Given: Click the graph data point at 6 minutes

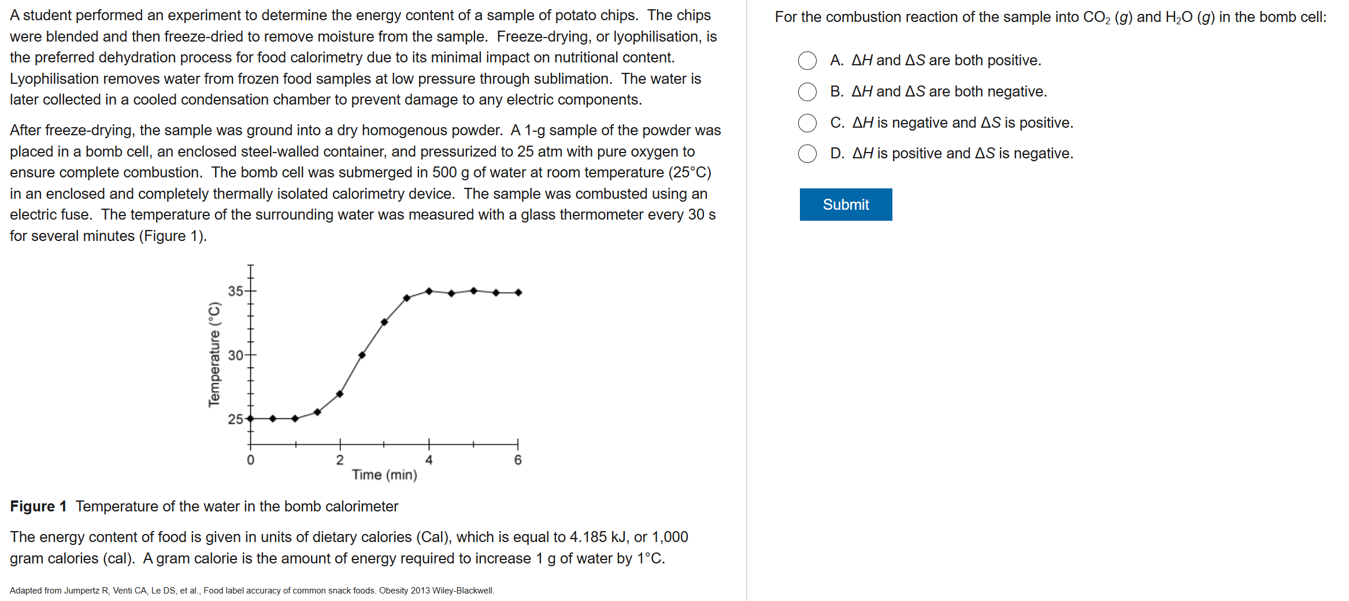Looking at the screenshot, I should pos(518,292).
